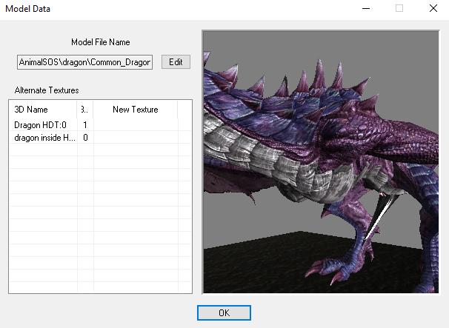This screenshot has height=328, width=449.
Task: Click index value 0 in dragon inside row
Action: (85, 138)
